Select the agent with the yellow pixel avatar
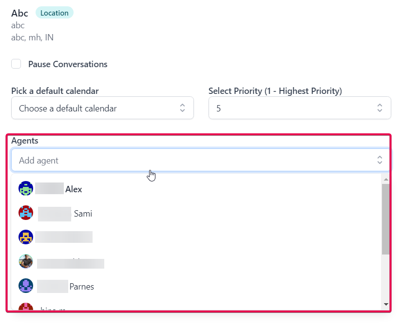Viewport: 401px width, 328px height. click(26, 237)
